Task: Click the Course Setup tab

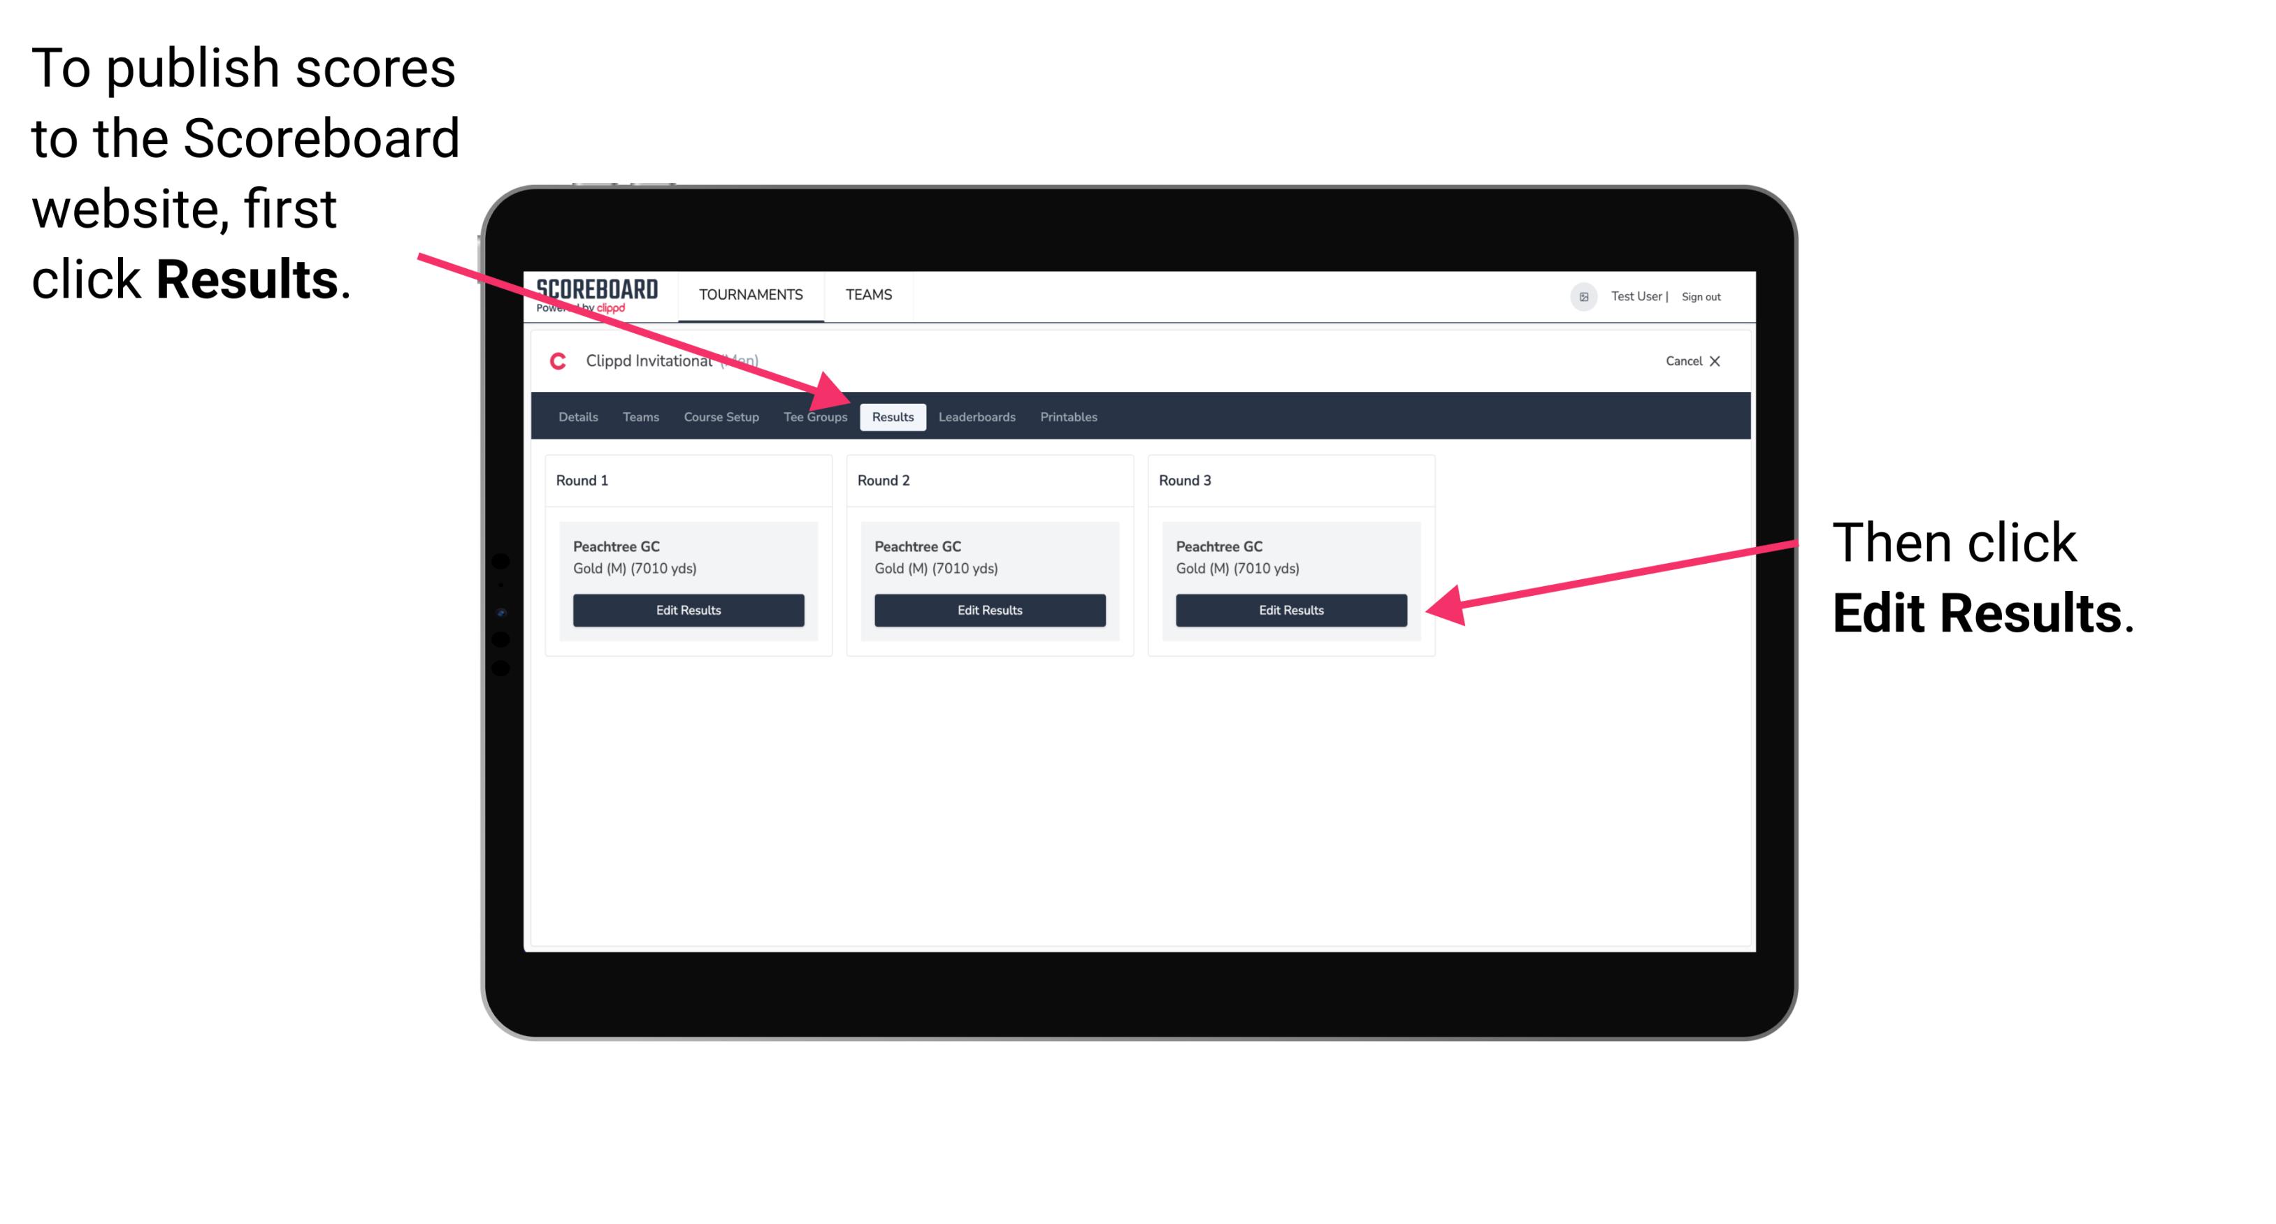Action: 721,416
